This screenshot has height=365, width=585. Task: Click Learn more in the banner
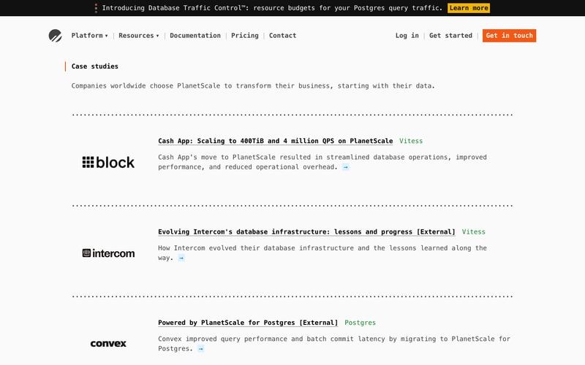[x=469, y=8]
